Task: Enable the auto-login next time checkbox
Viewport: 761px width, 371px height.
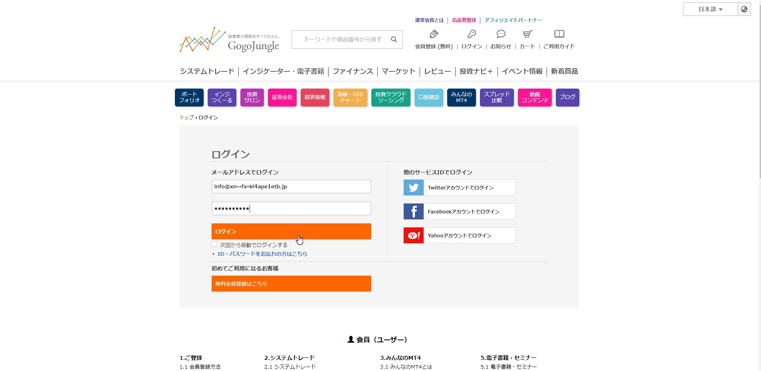Action: click(214, 245)
